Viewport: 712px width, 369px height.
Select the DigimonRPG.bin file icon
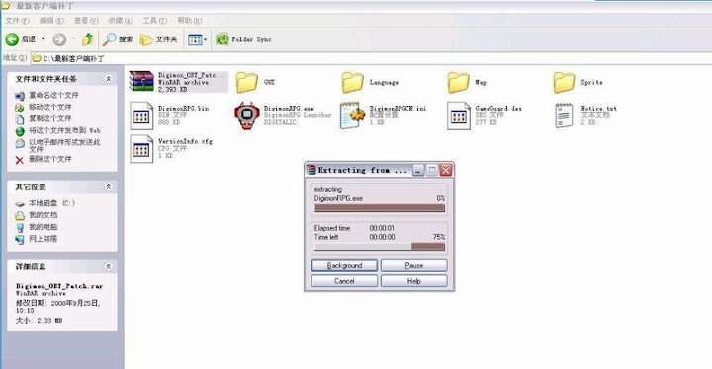141,116
